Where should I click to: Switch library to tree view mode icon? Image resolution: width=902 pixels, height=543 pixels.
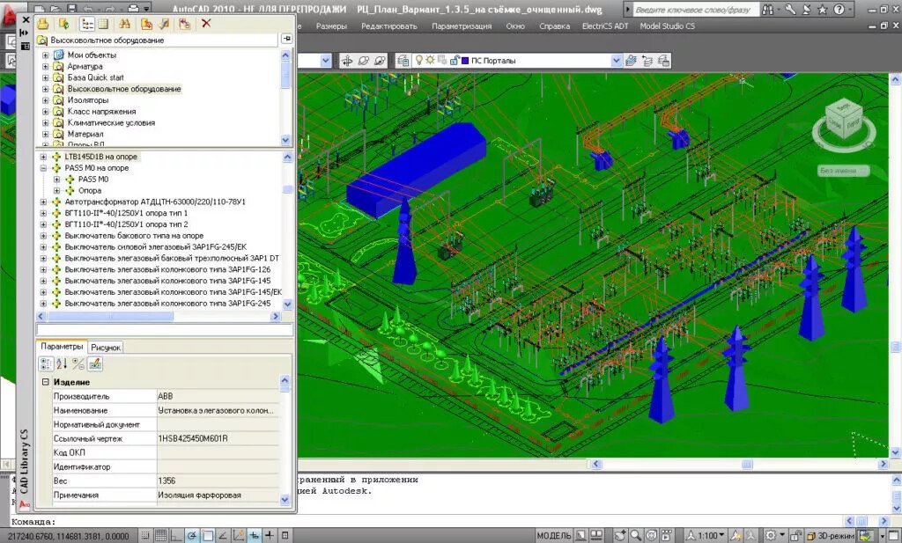87,24
